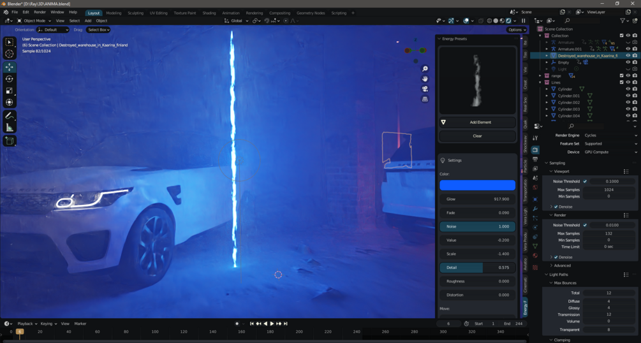Screen dimensions: 641x343
Task: Pause the viewport rendering preview
Action: 524,21
